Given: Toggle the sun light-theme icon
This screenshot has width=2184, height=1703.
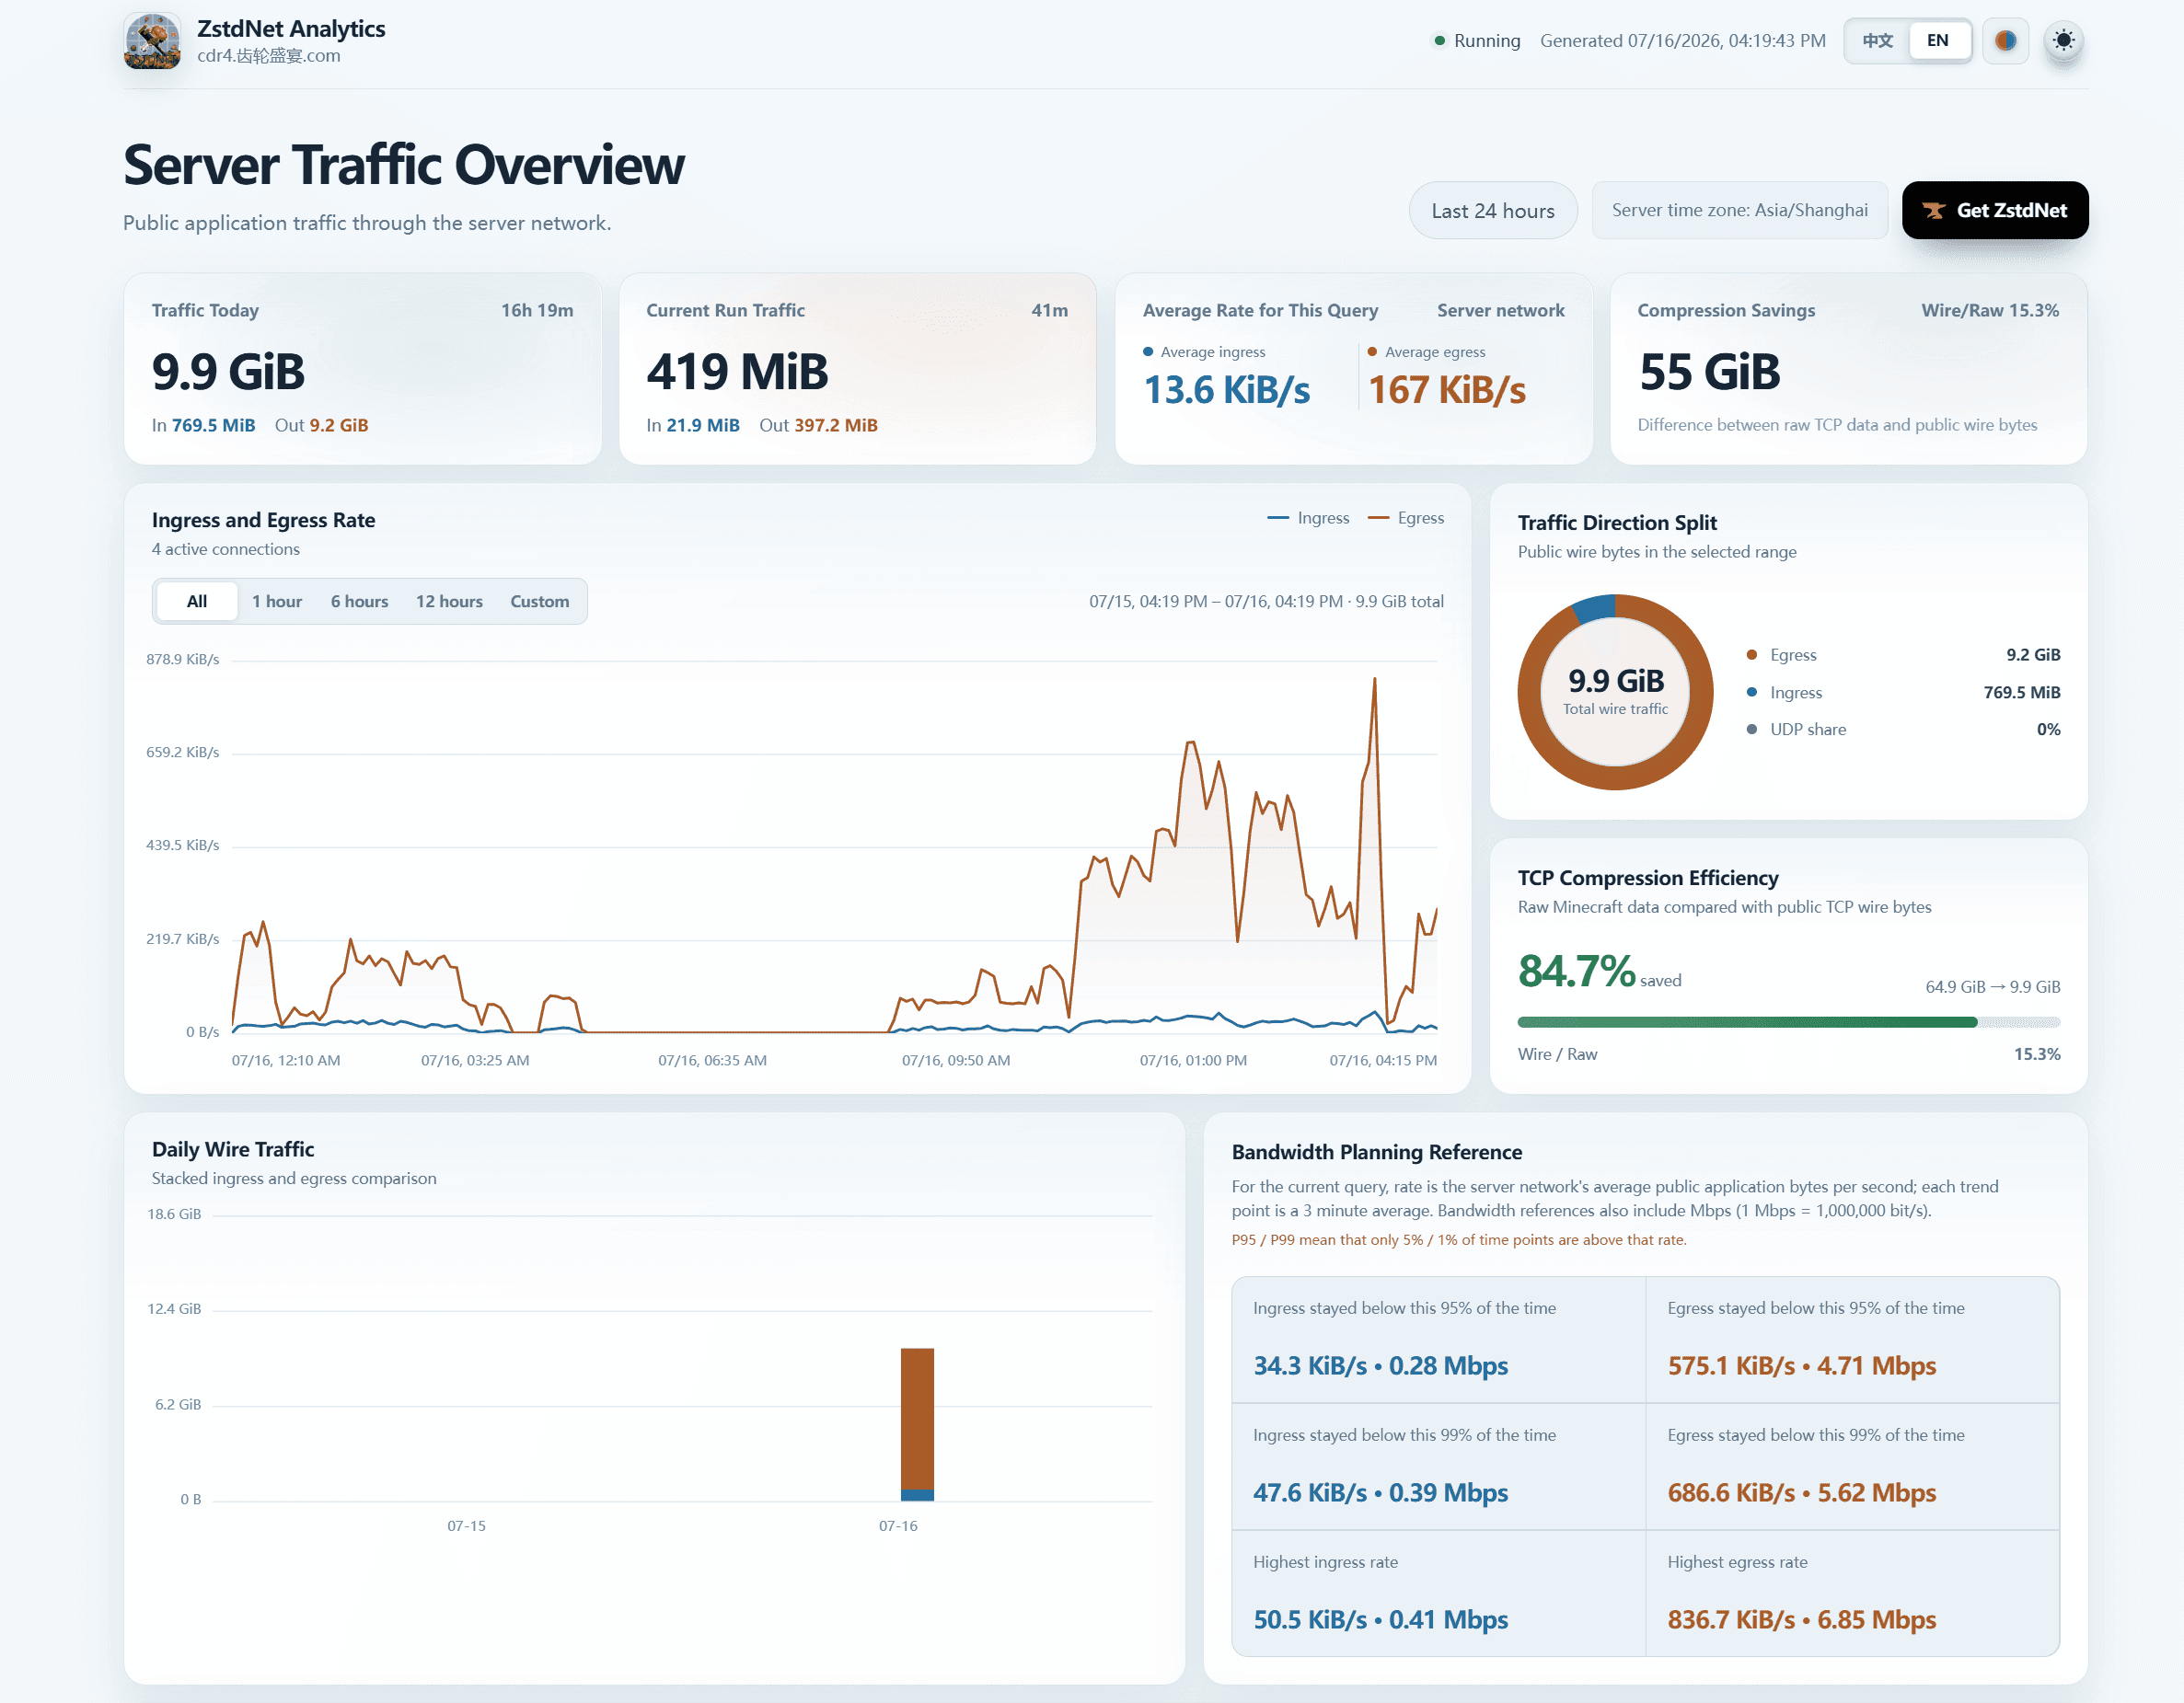Looking at the screenshot, I should click(2063, 41).
